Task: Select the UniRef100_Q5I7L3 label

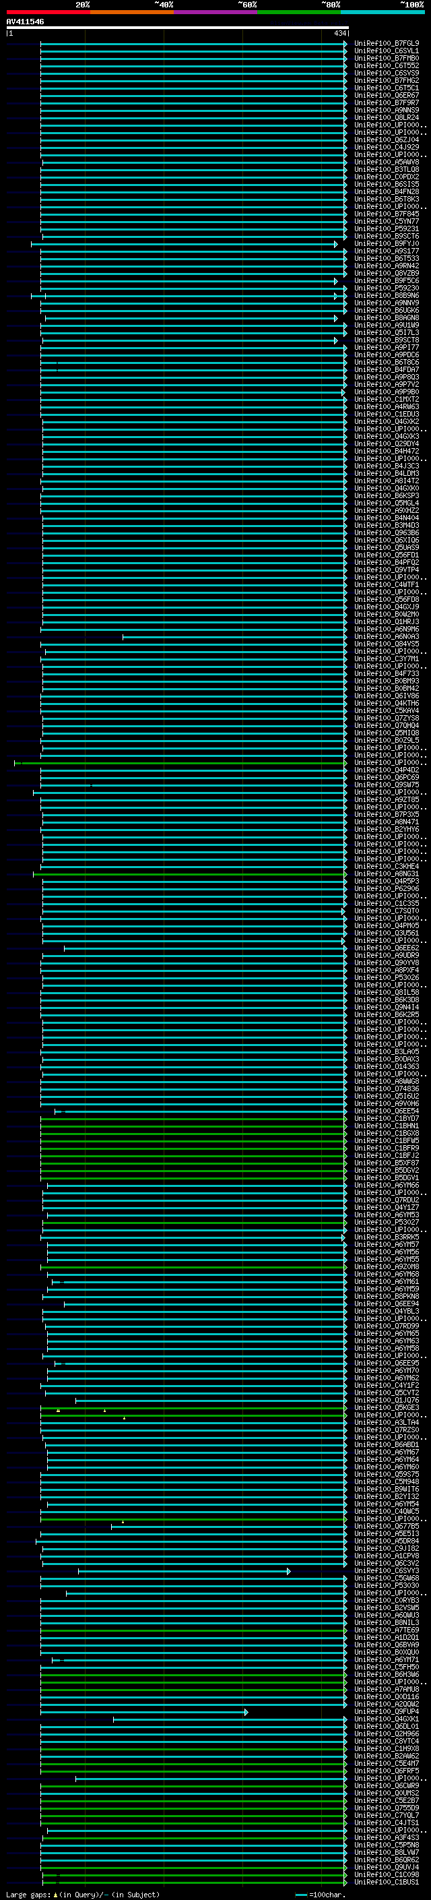Action: [386, 333]
